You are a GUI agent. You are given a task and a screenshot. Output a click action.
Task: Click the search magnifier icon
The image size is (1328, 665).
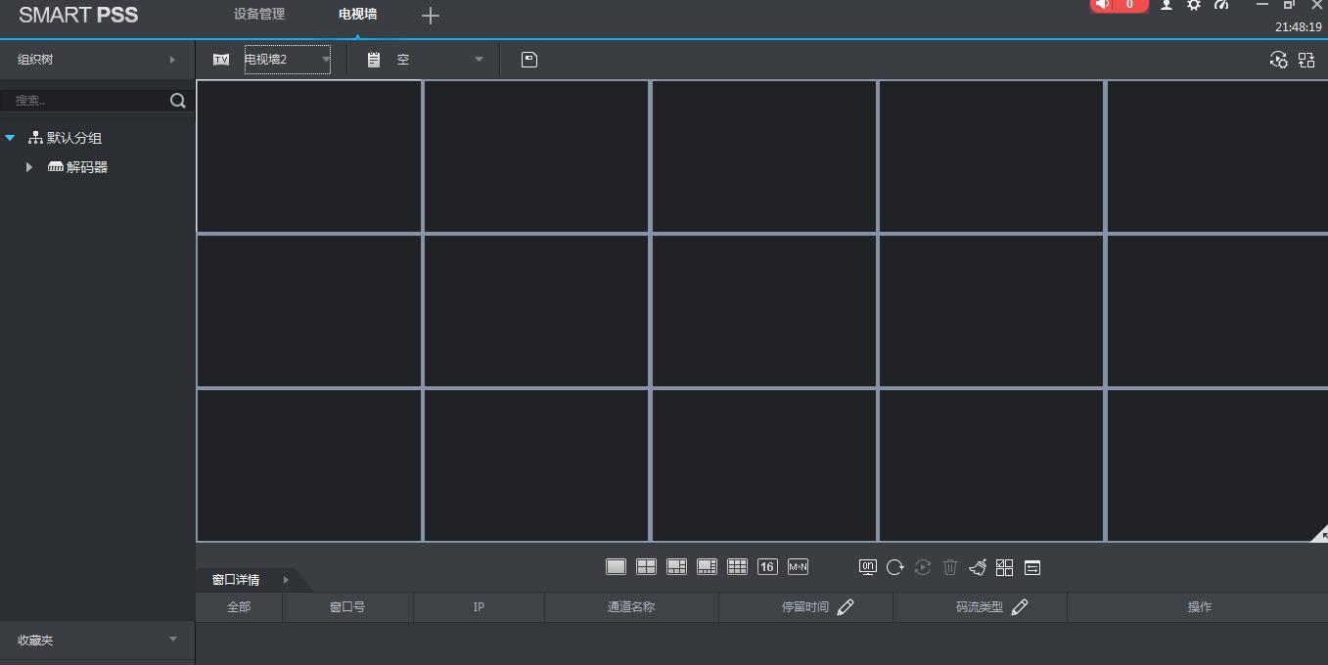click(x=177, y=100)
